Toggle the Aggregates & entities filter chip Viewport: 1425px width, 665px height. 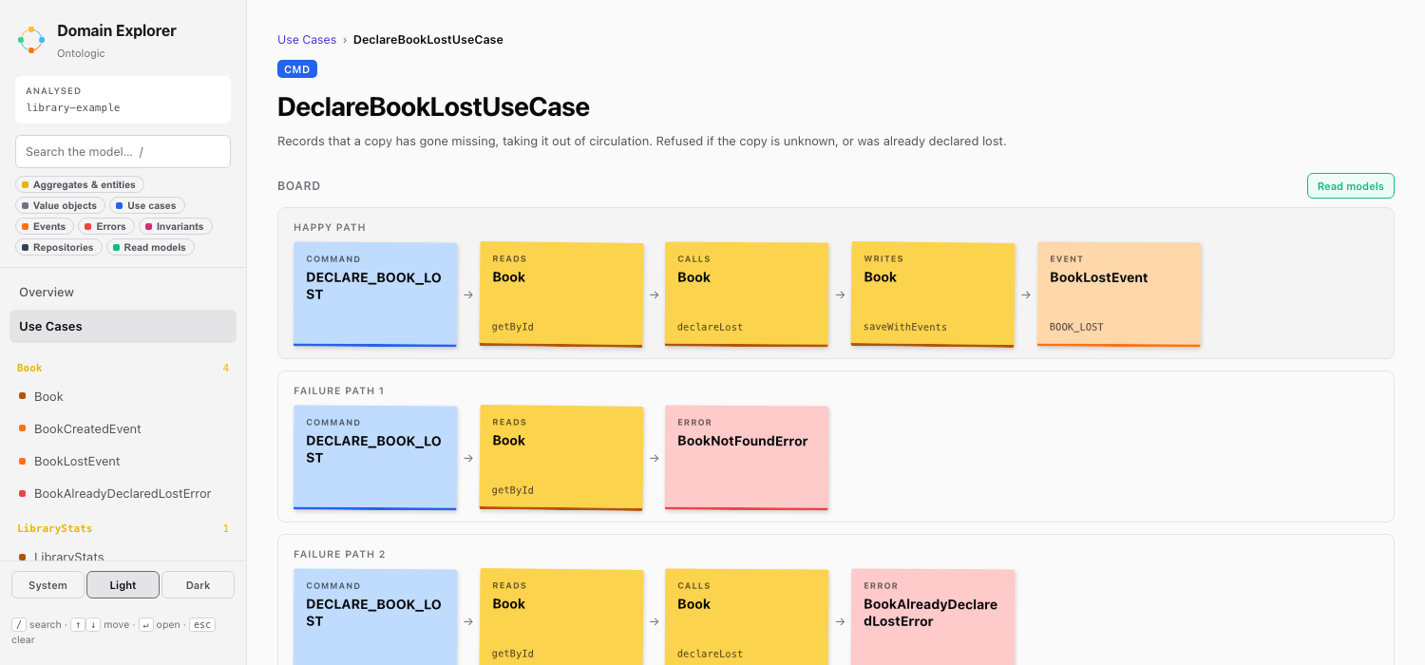click(x=80, y=184)
